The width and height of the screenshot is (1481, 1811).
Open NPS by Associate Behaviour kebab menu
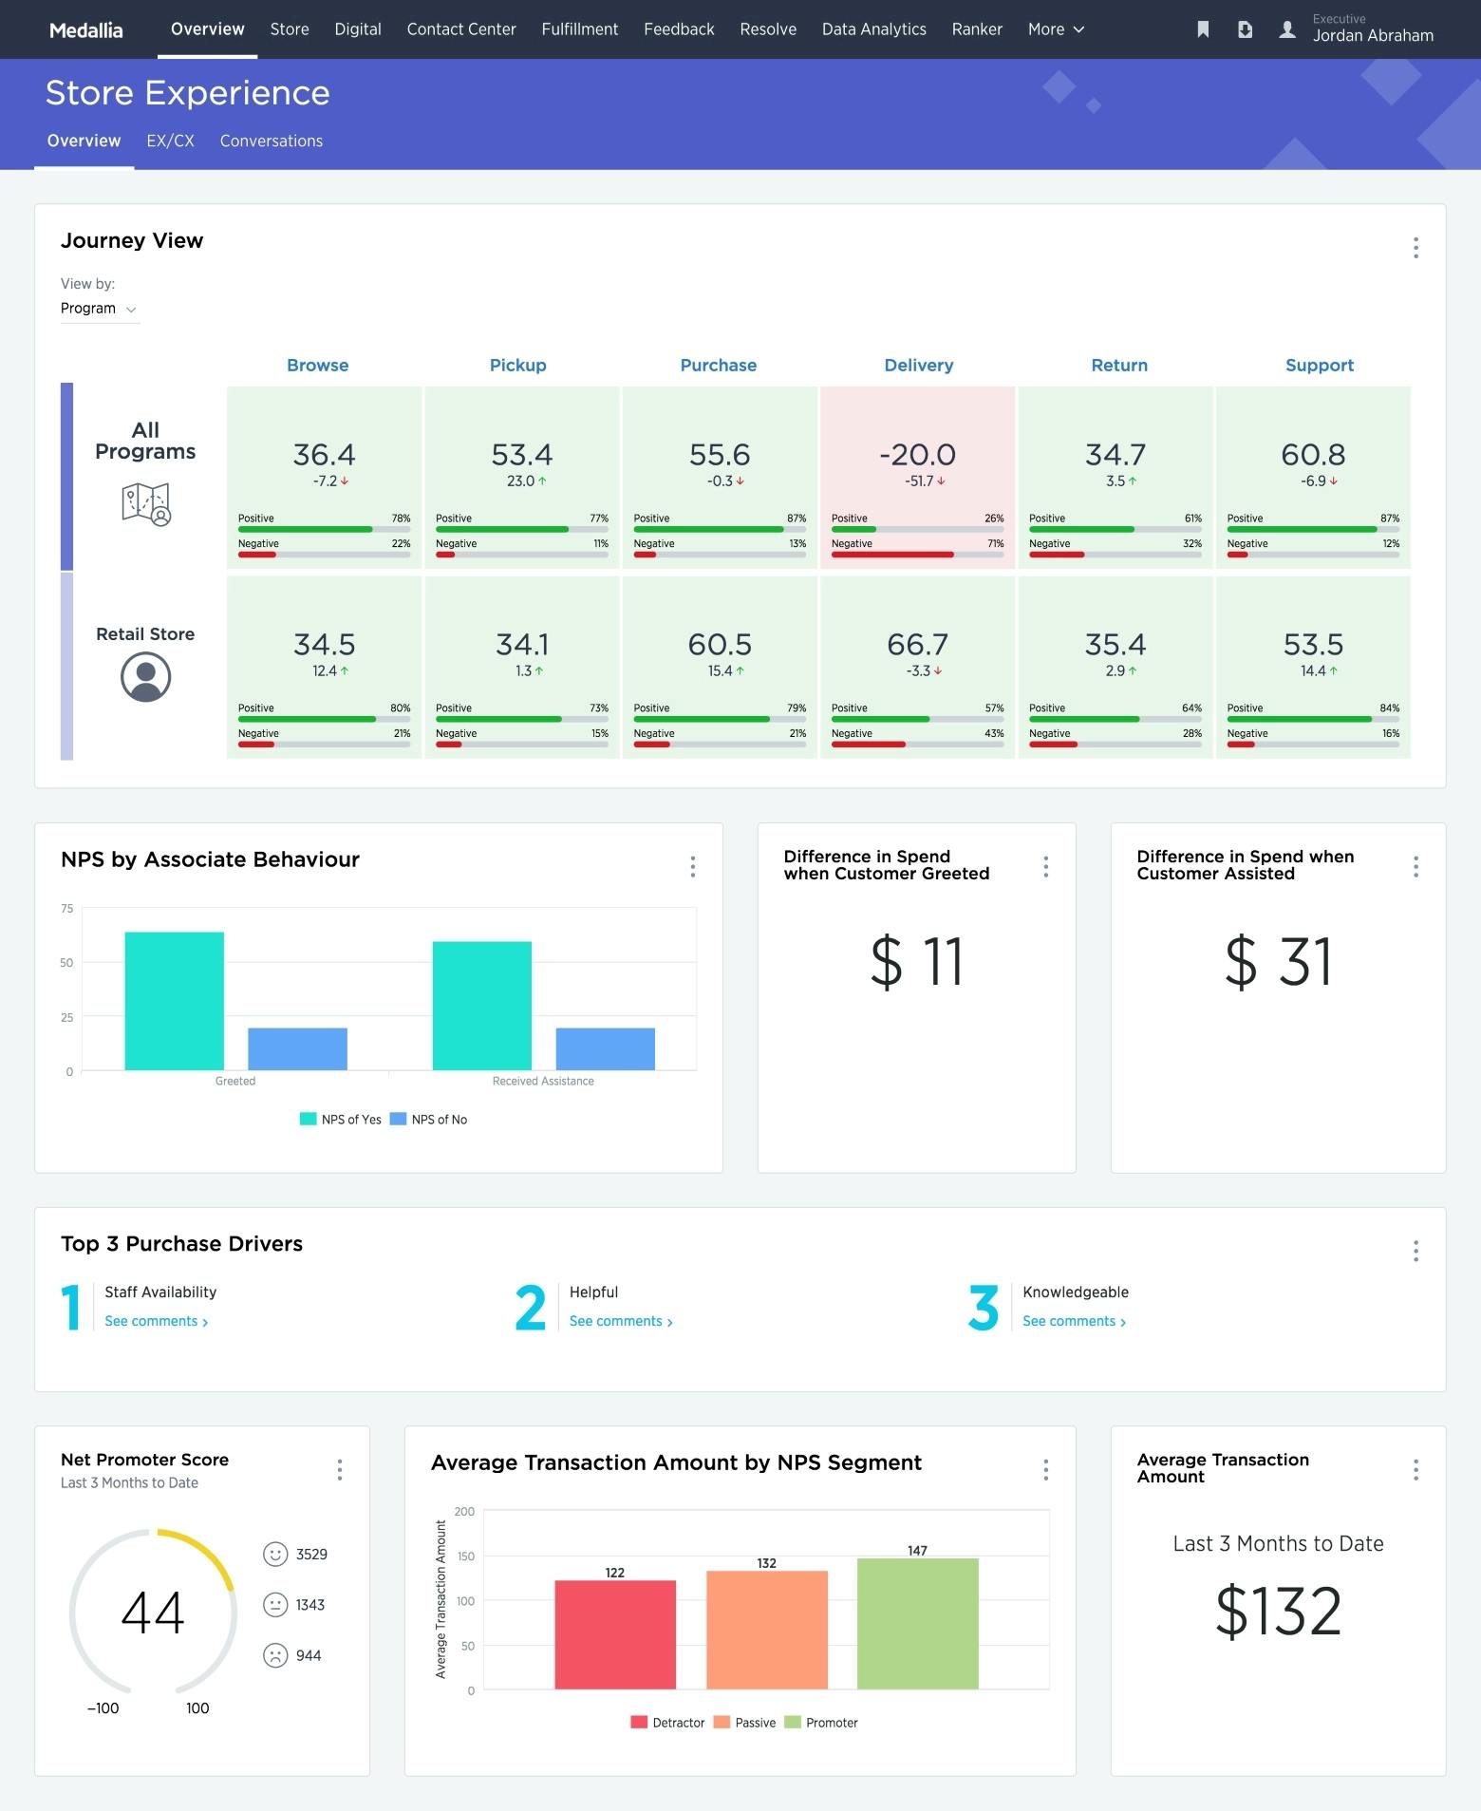point(693,866)
